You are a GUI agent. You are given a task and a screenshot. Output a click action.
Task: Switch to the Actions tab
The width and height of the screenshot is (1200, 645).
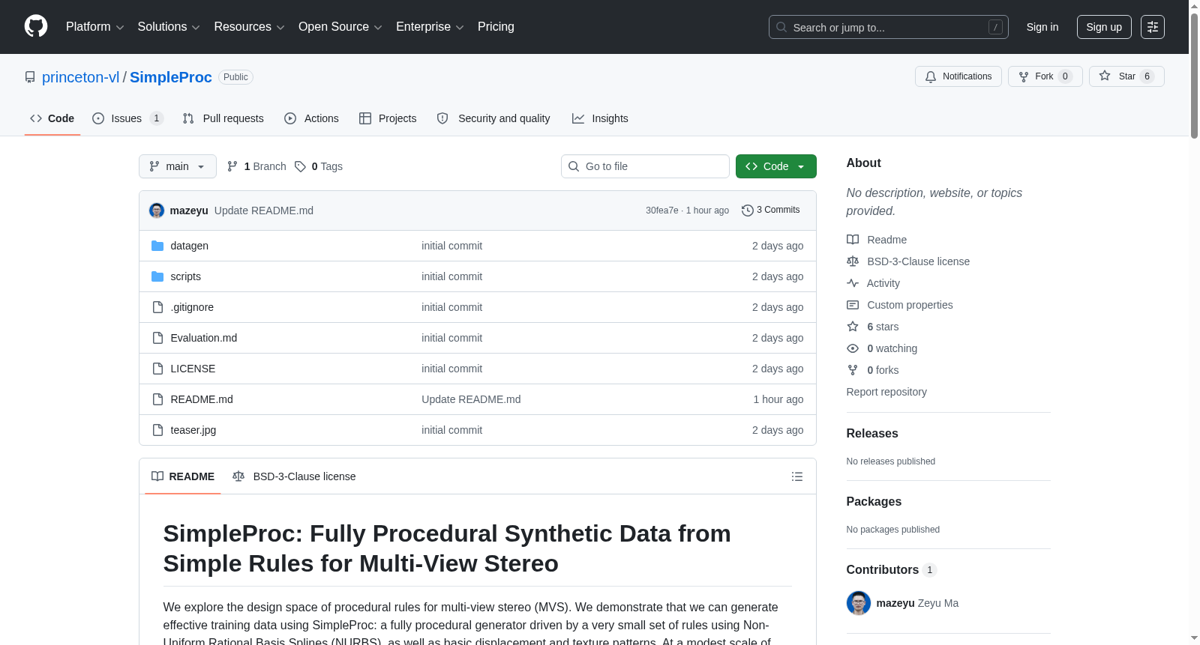point(311,118)
